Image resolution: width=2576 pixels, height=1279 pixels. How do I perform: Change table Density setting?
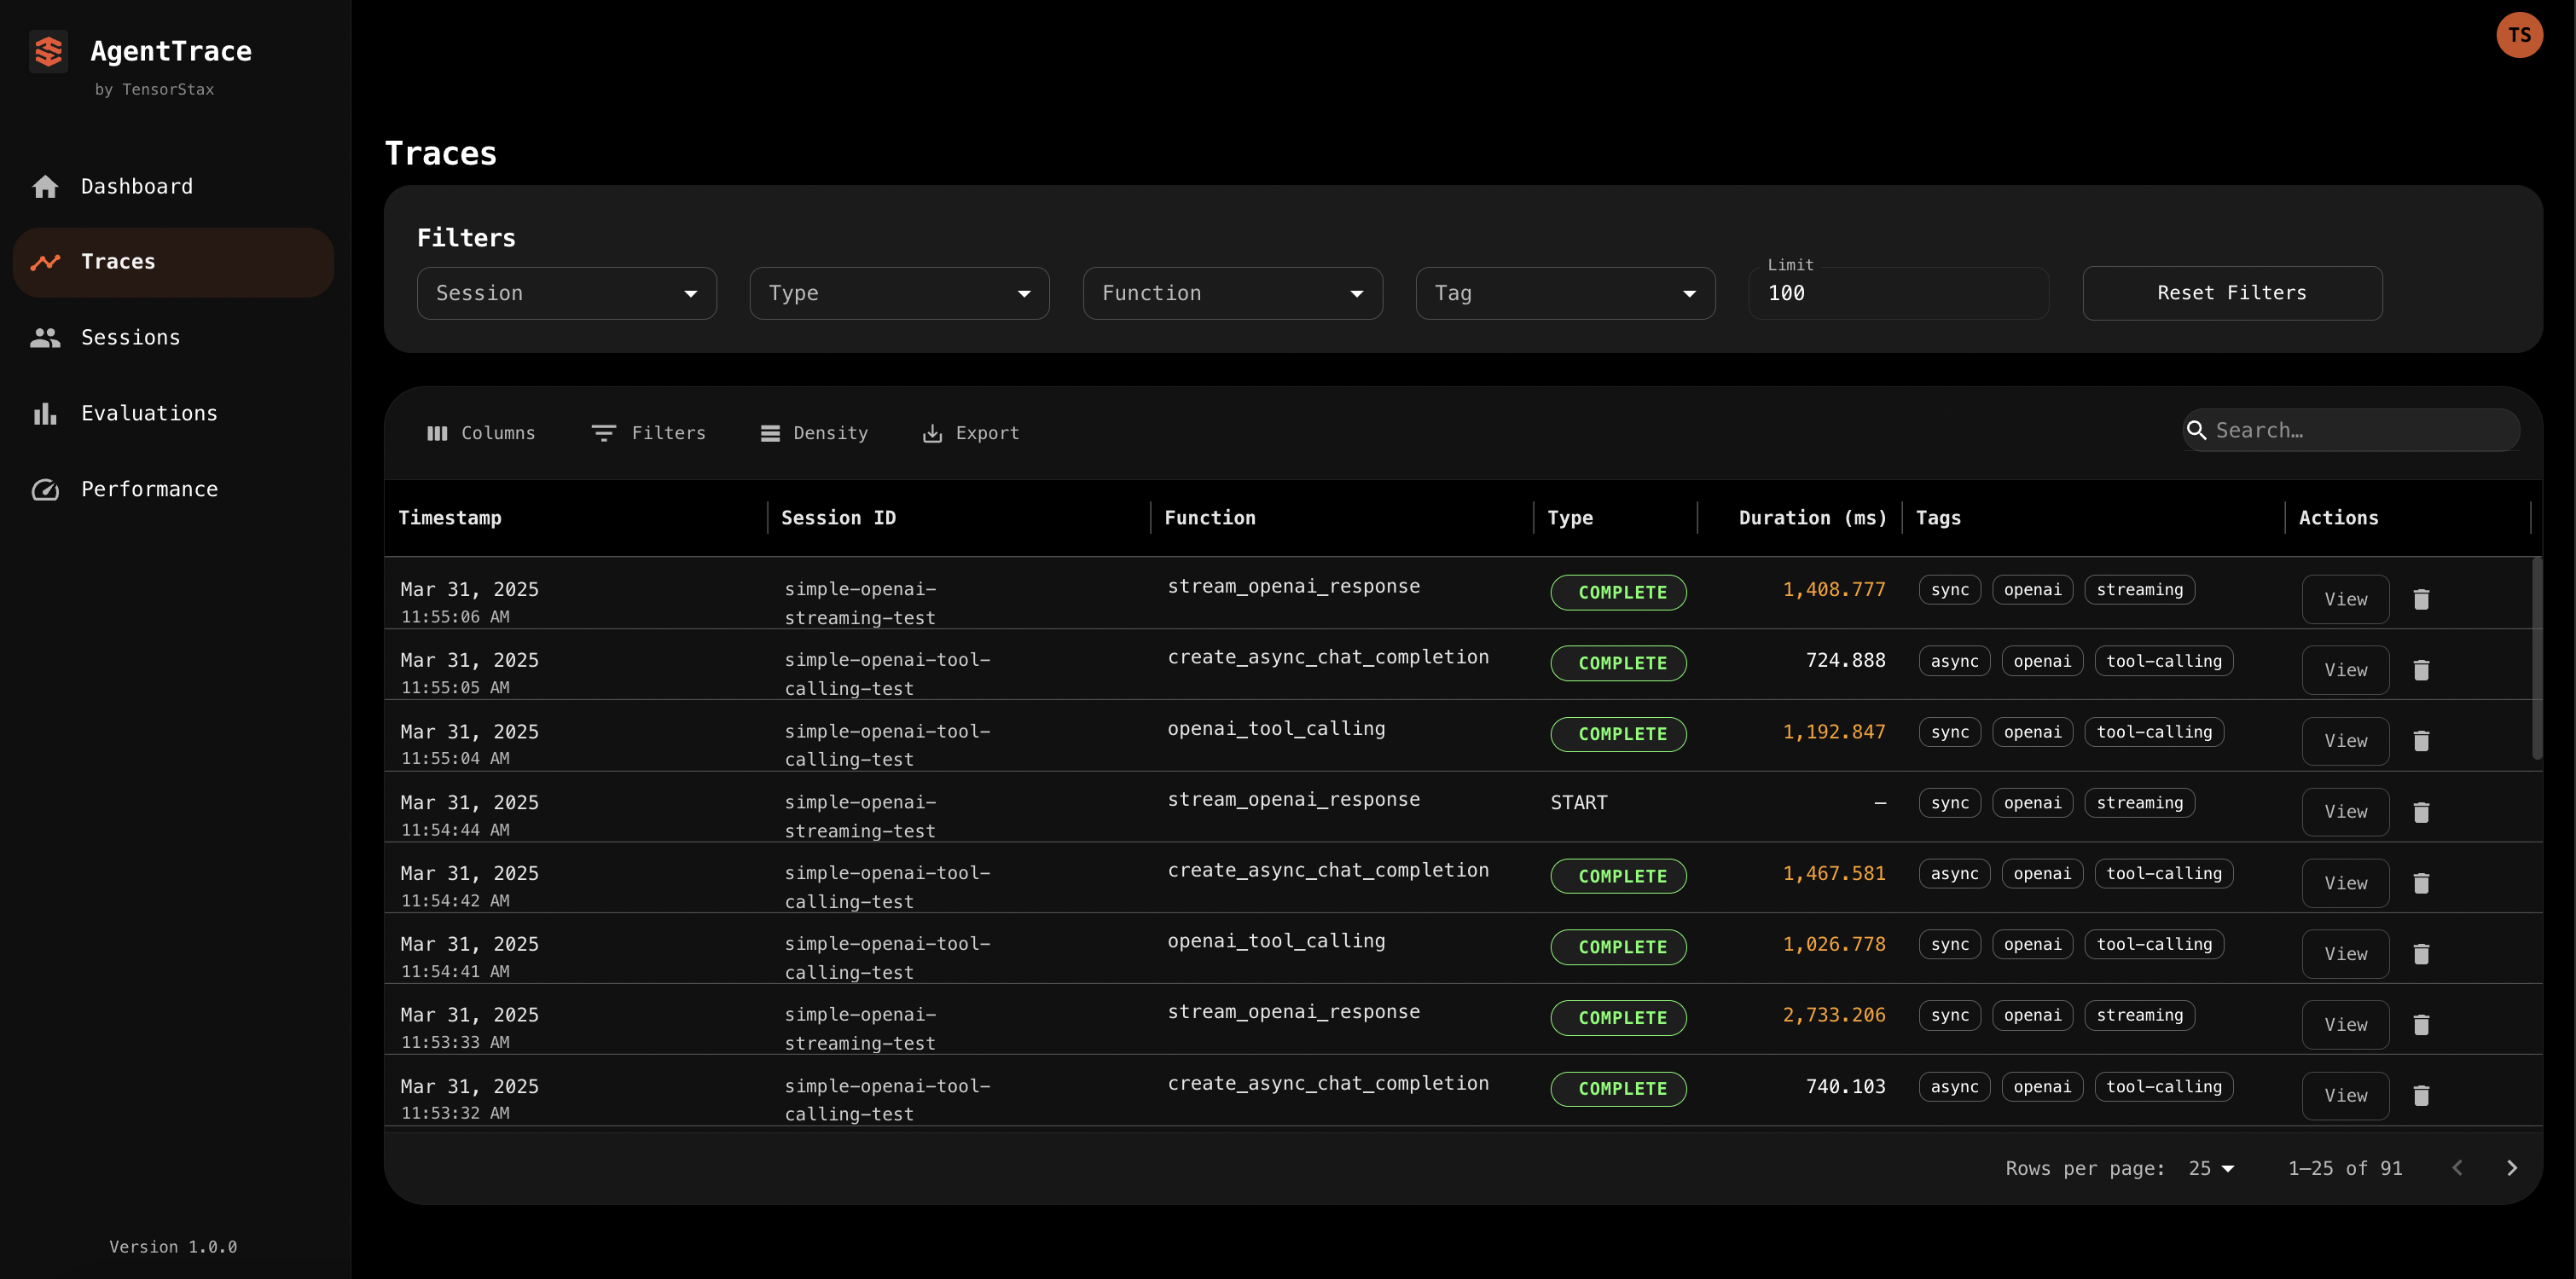(814, 433)
